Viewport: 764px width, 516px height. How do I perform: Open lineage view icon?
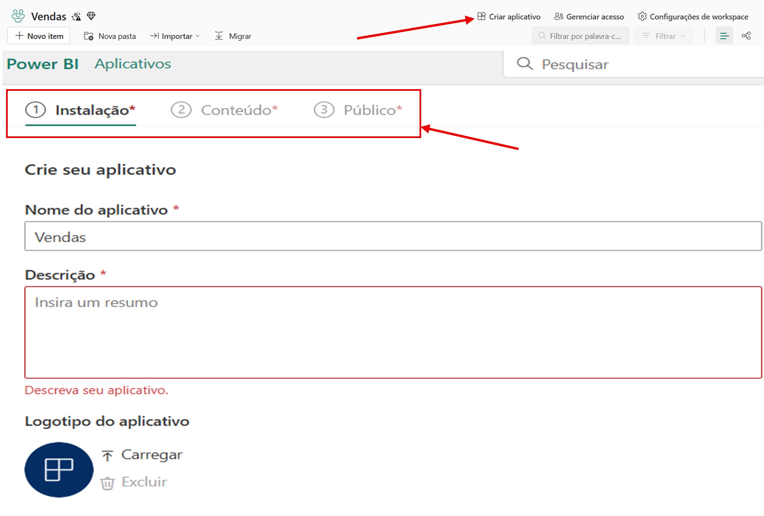coord(746,36)
